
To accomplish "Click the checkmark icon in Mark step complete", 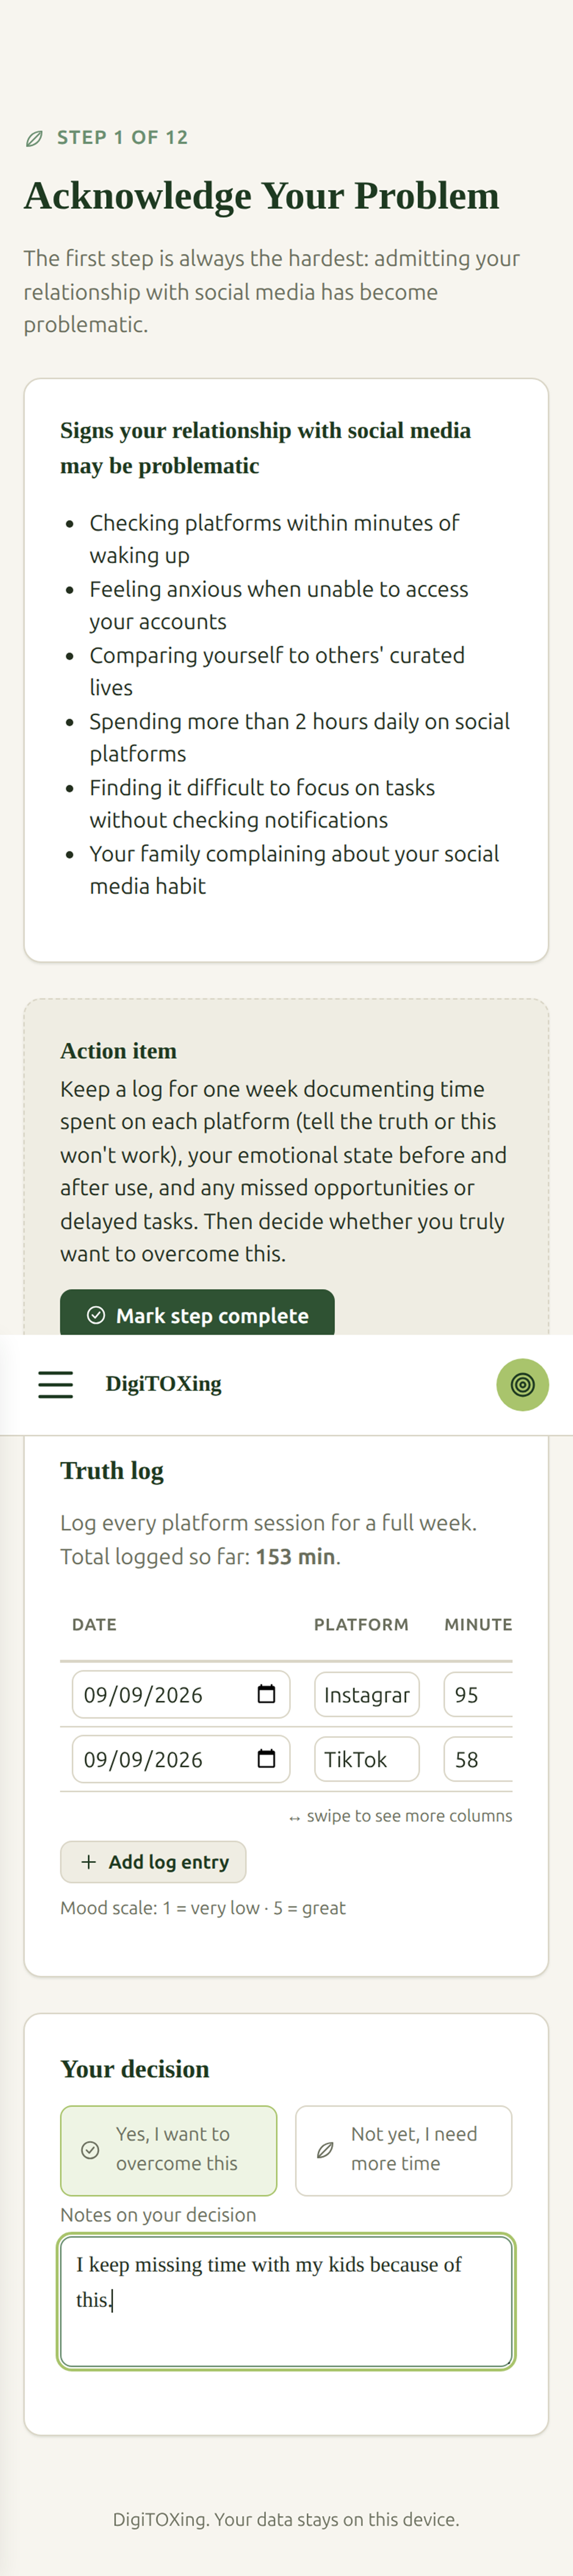I will pyautogui.click(x=96, y=1315).
